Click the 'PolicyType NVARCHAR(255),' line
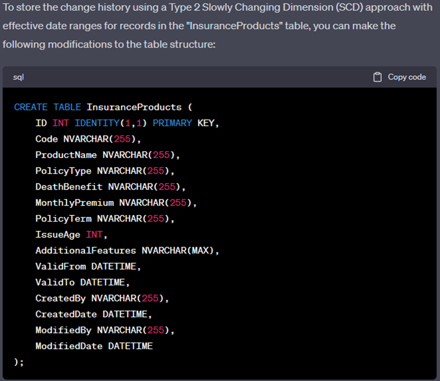 tap(105, 171)
